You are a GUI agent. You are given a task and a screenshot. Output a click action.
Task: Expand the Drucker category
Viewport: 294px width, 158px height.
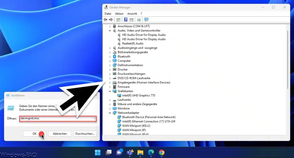(x=110, y=70)
